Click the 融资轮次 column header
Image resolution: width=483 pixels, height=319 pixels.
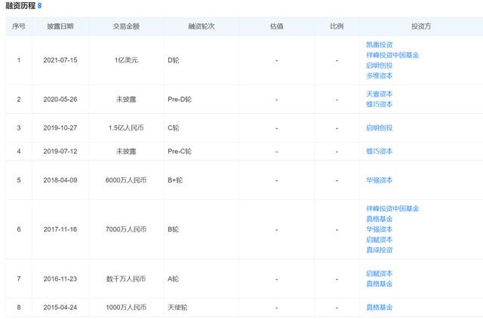[x=202, y=26]
